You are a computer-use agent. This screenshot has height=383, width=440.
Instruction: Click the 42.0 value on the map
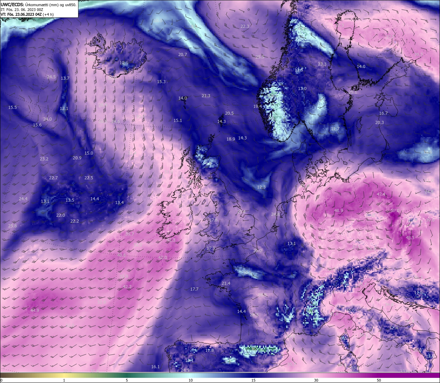point(163,258)
